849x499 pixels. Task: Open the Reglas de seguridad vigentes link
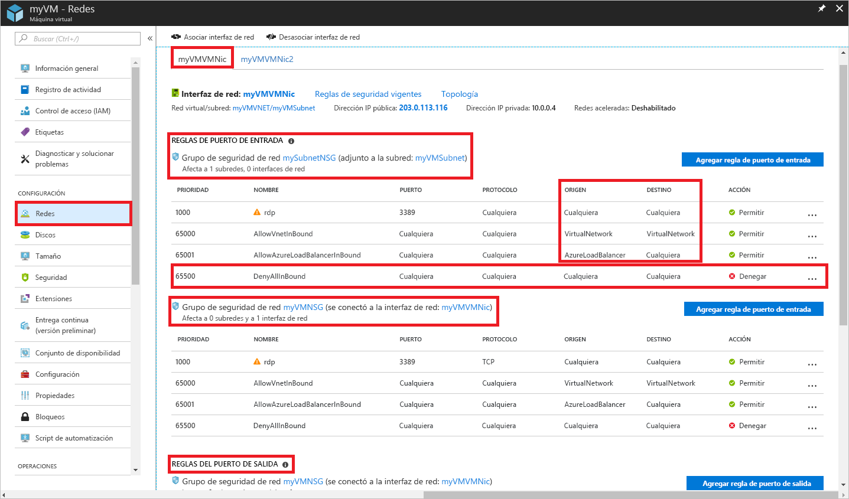[x=367, y=93]
